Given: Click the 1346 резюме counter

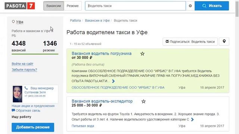Looking at the screenshot, I should click(x=50, y=46).
